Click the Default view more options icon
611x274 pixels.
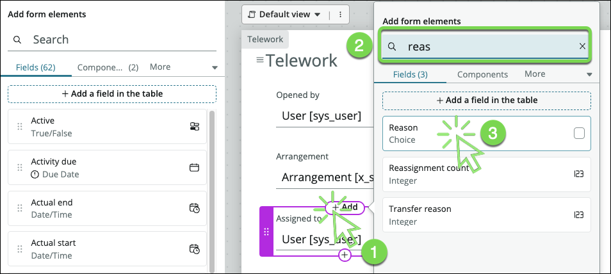[340, 14]
